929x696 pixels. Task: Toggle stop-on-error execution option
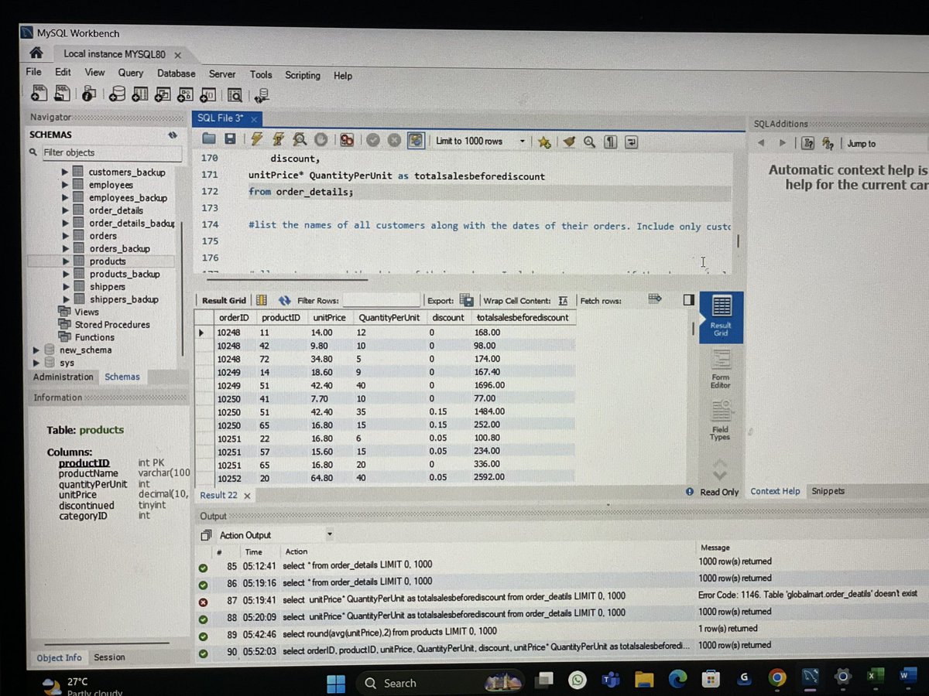click(347, 141)
